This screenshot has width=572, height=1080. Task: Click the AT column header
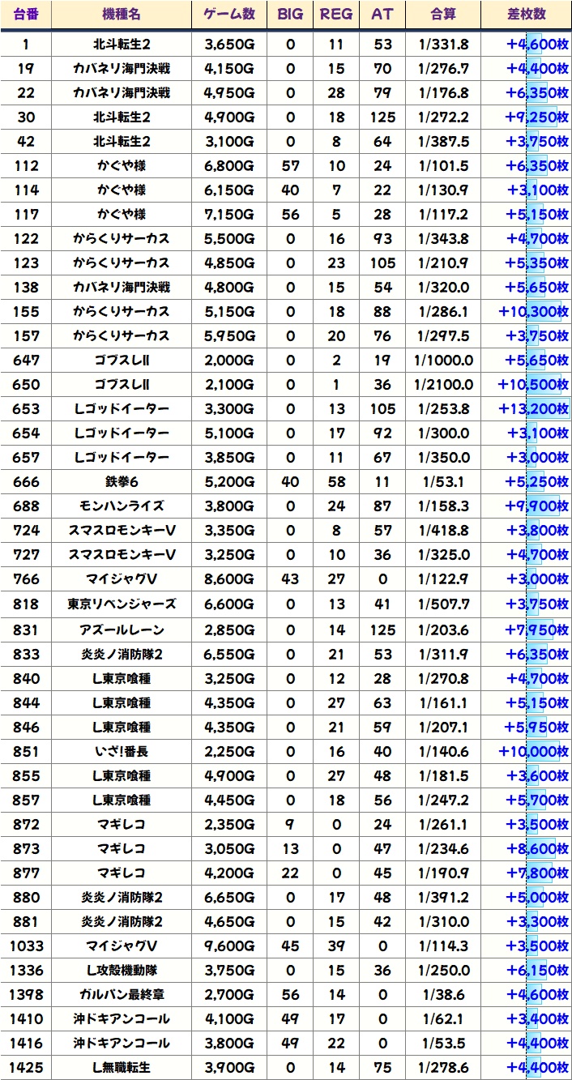click(382, 15)
